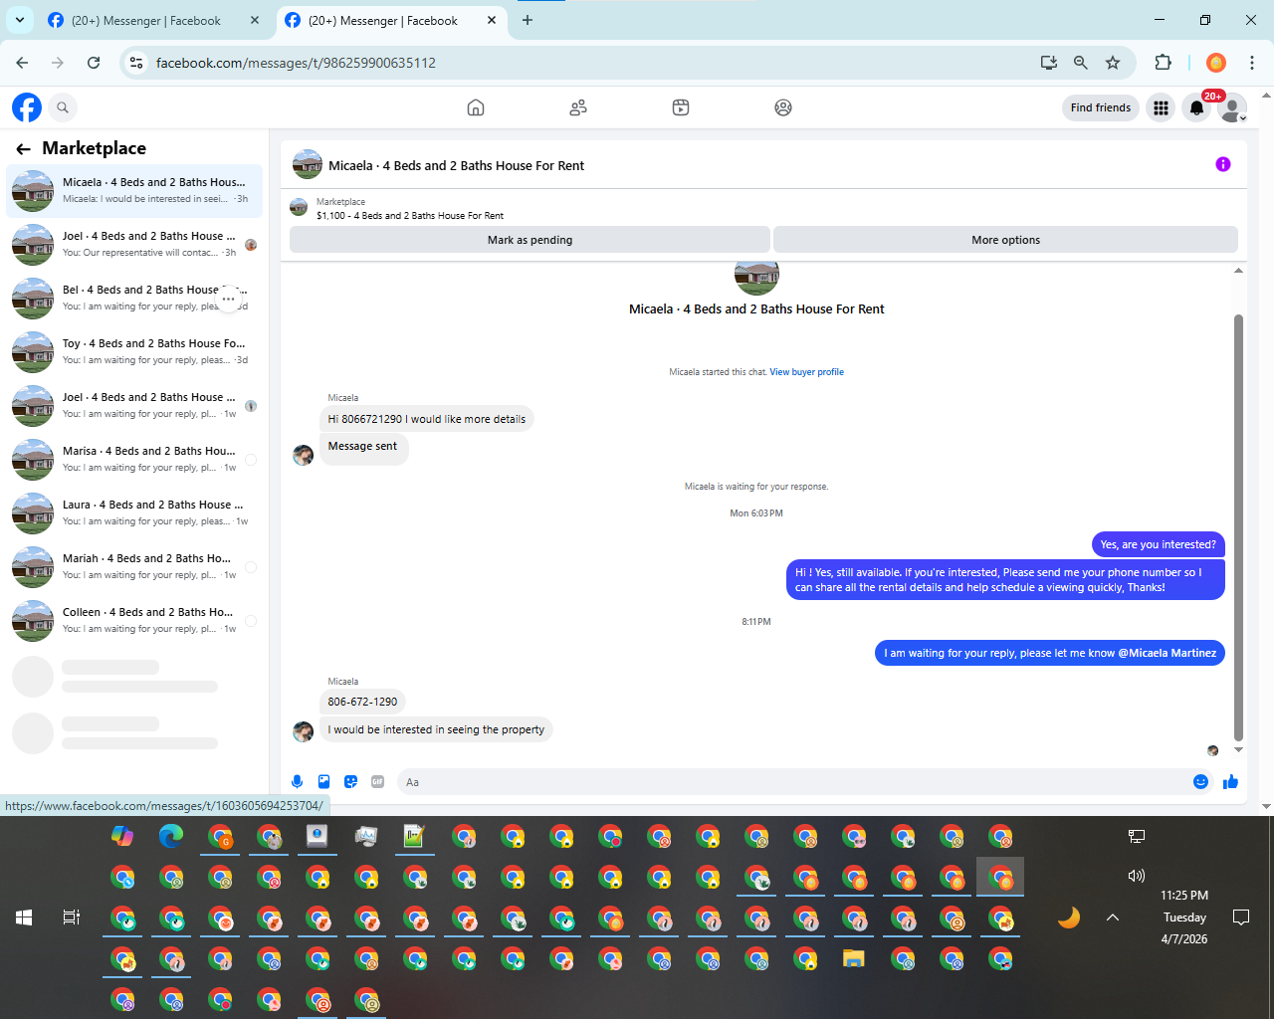Open the emoji picker in message box
Viewport: 1274px width, 1019px height.
tap(1200, 782)
